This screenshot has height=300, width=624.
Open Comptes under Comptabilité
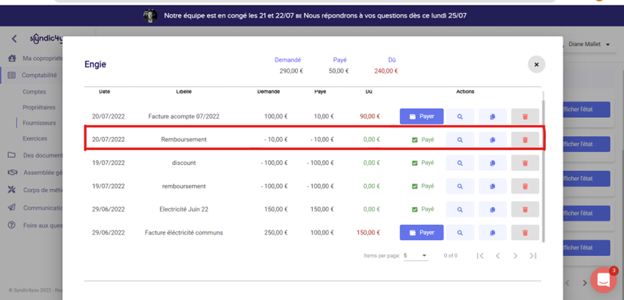[x=35, y=92]
